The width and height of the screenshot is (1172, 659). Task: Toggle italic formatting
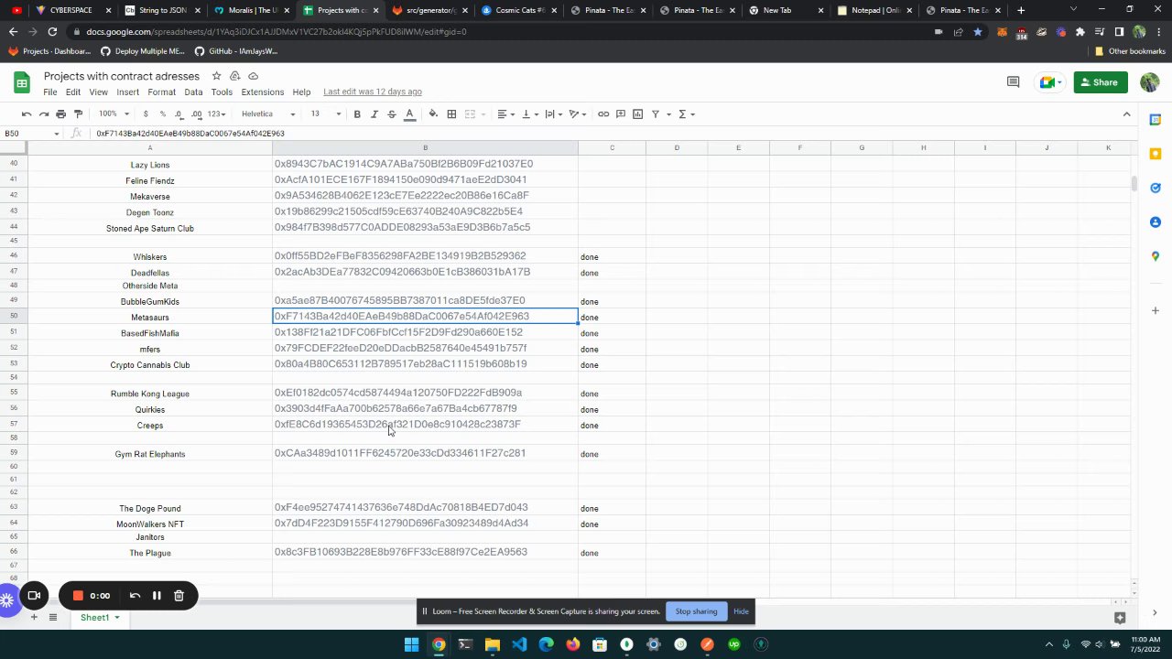point(374,114)
